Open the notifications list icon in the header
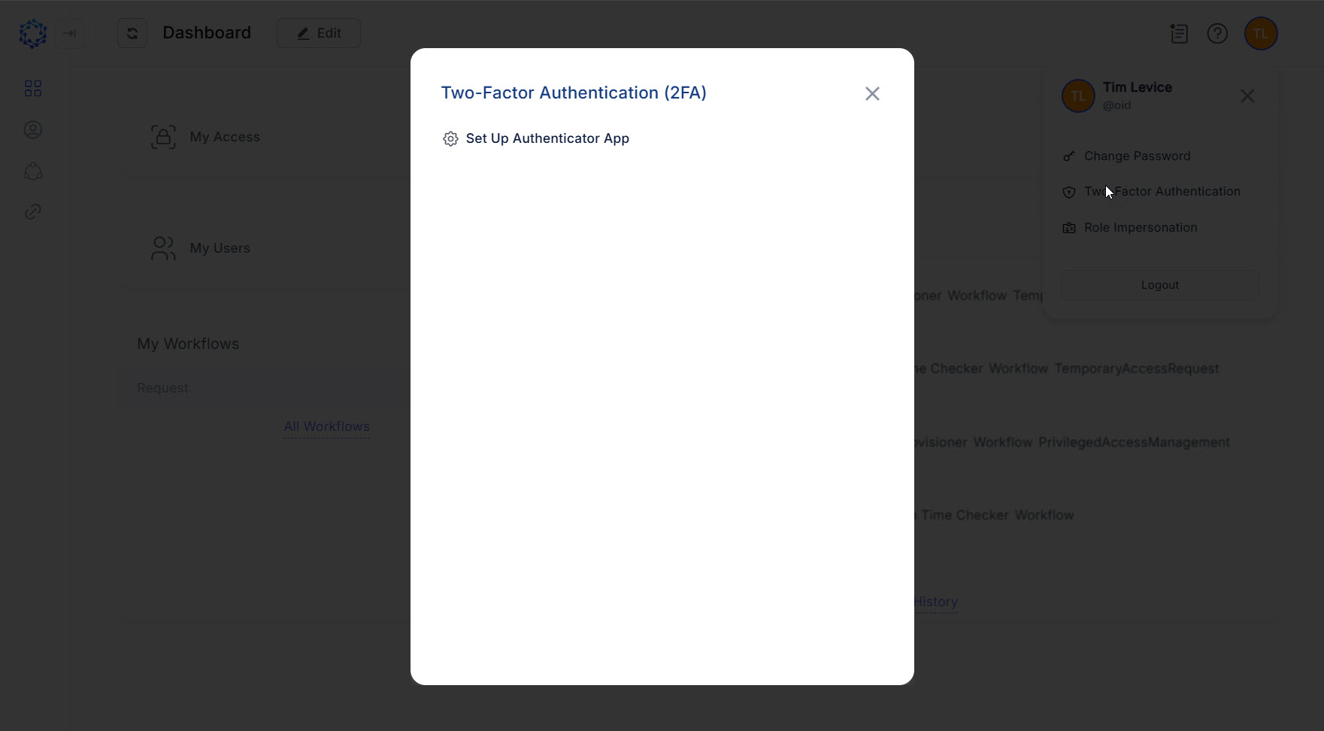 [1179, 33]
